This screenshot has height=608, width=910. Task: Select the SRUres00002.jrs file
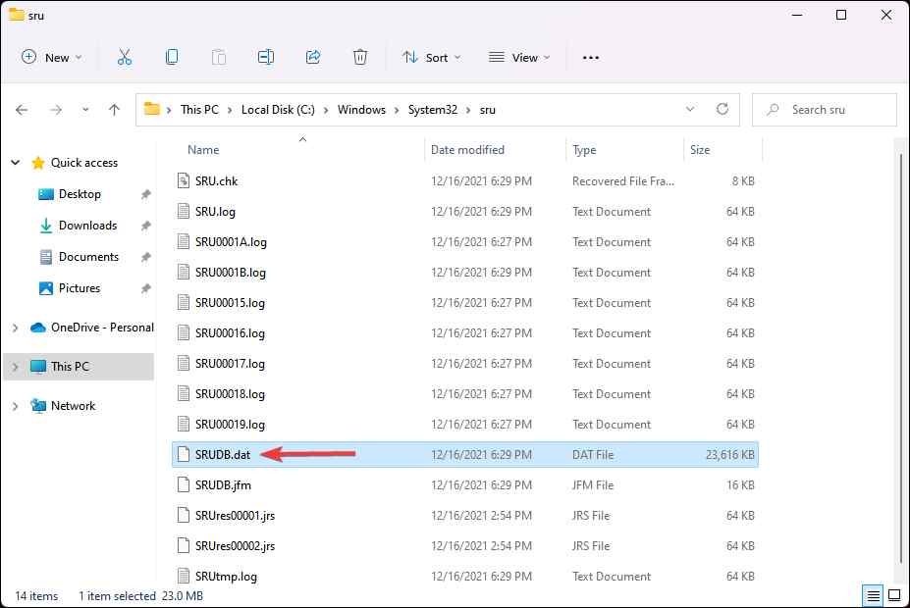point(465,546)
